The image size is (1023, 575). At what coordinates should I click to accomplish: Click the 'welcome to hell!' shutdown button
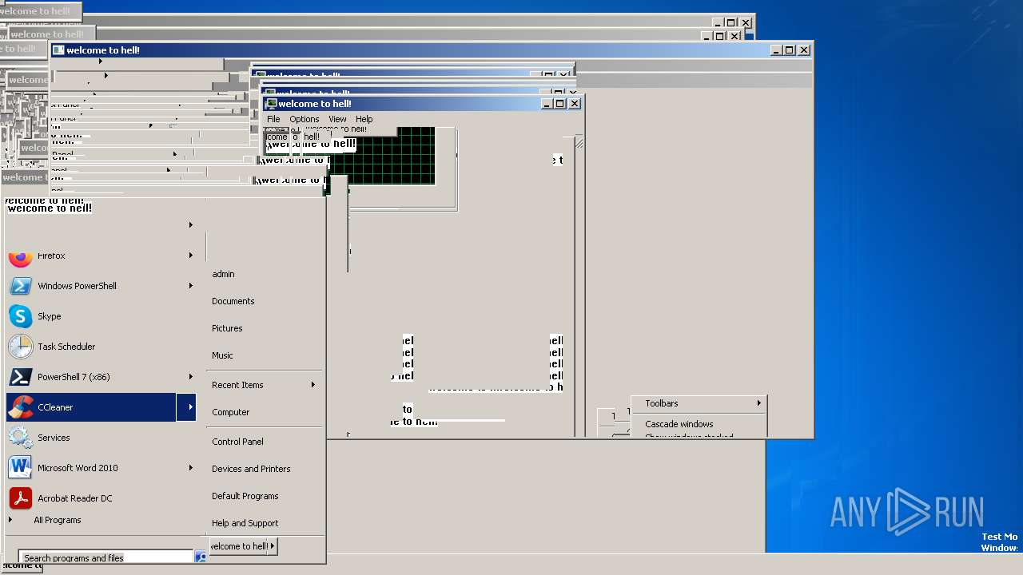pyautogui.click(x=239, y=546)
